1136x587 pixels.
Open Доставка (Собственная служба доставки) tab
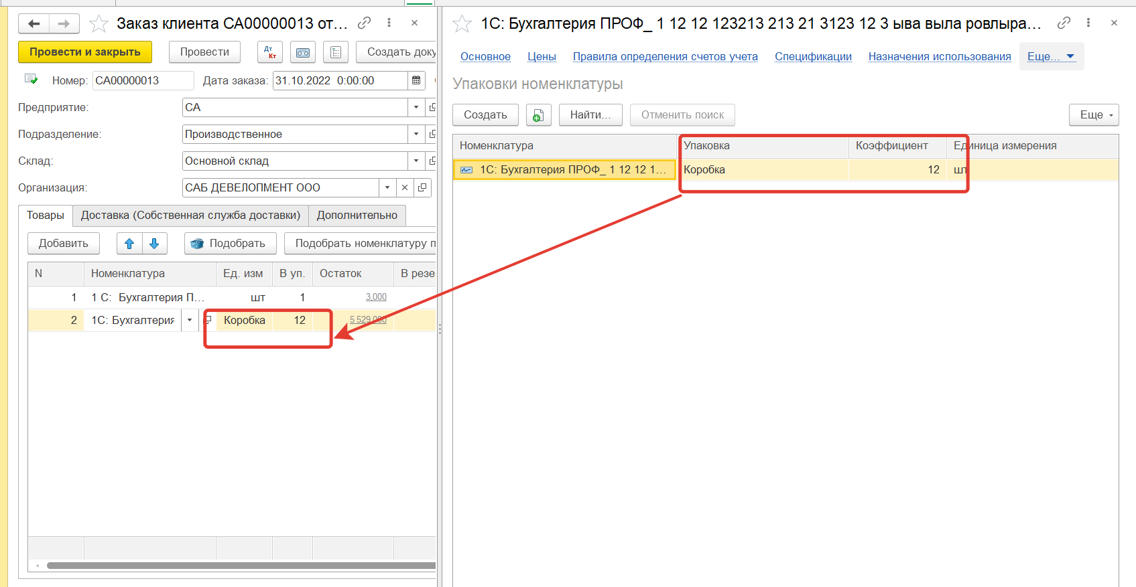pyautogui.click(x=190, y=216)
